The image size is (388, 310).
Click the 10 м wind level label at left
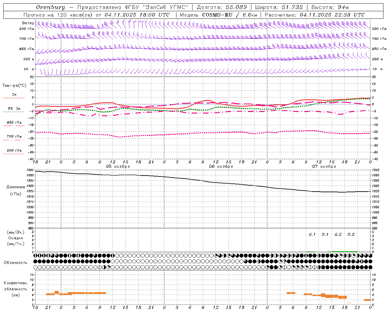tap(29, 69)
